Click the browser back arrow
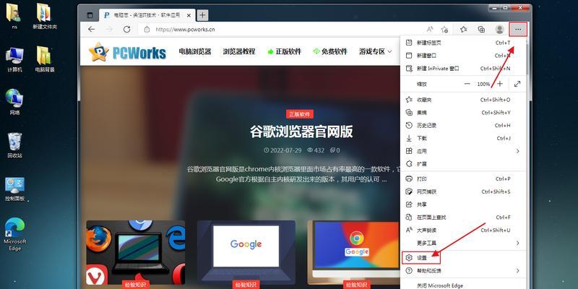This screenshot has height=289, width=578. [92, 30]
